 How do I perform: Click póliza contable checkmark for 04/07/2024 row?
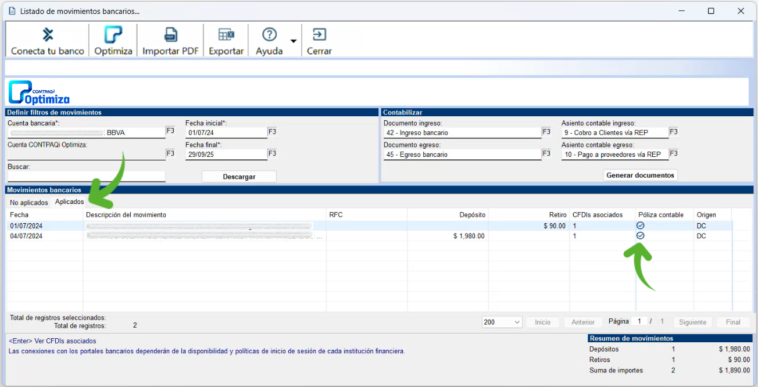pyautogui.click(x=640, y=236)
